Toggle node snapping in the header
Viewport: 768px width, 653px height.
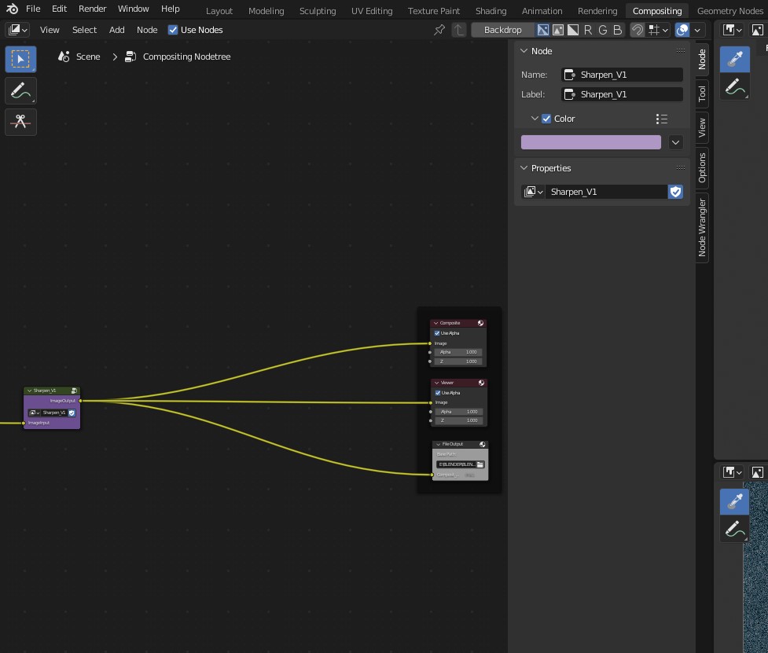point(638,30)
